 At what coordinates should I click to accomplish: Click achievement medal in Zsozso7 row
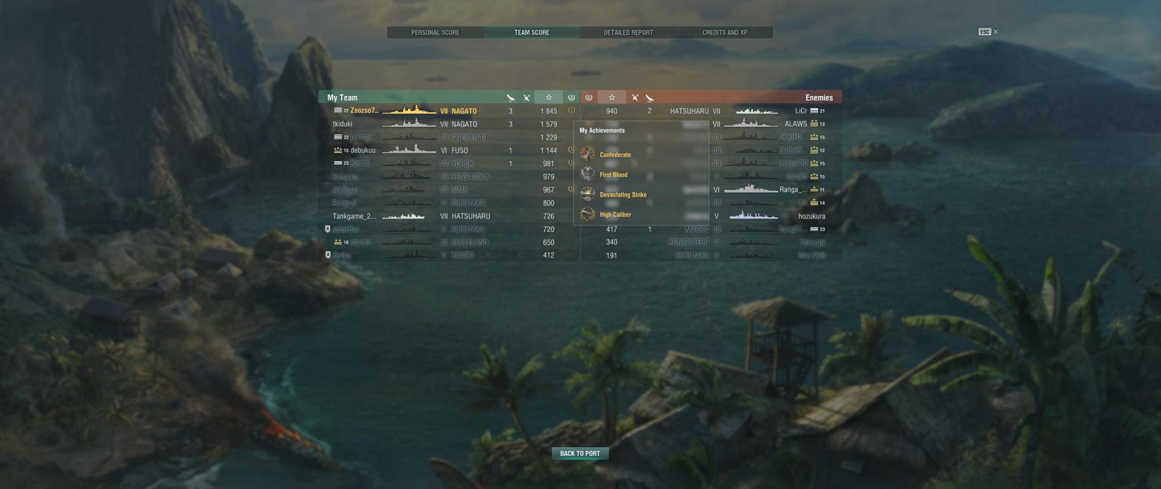coord(571,110)
